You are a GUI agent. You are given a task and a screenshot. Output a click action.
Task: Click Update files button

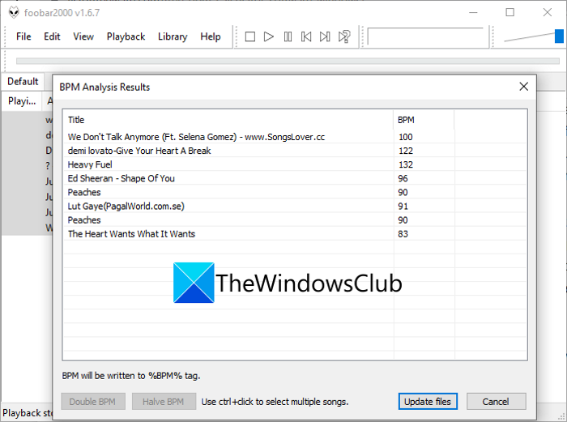click(428, 402)
